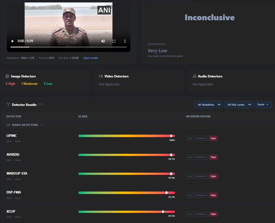
Task: Click the Detector column header
Action: (x=14, y=117)
